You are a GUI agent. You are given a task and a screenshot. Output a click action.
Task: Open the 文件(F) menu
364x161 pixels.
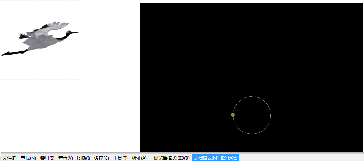click(x=10, y=158)
